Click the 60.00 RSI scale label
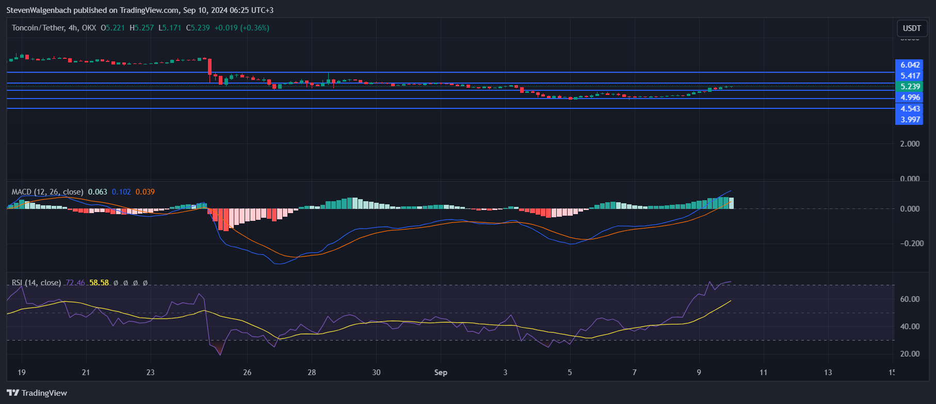Image resolution: width=936 pixels, height=404 pixels. coord(910,299)
